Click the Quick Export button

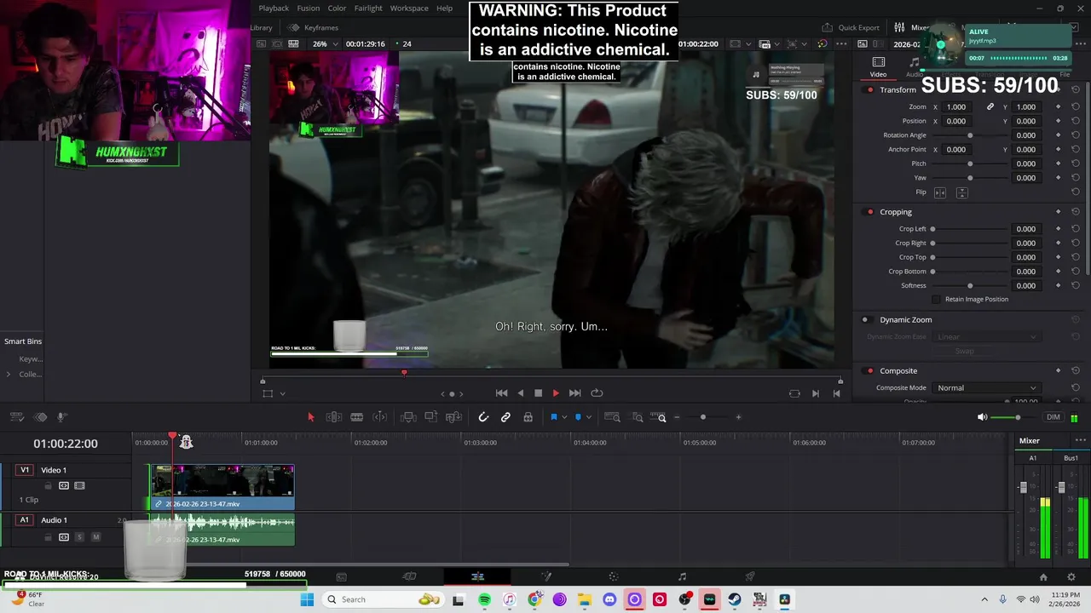(851, 27)
